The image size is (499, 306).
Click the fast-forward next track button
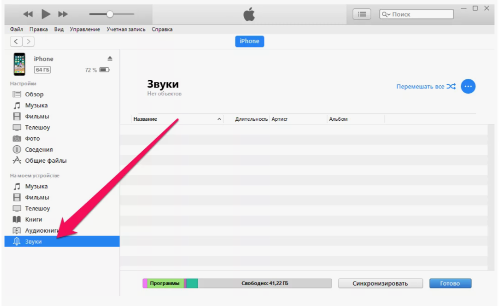click(x=63, y=14)
